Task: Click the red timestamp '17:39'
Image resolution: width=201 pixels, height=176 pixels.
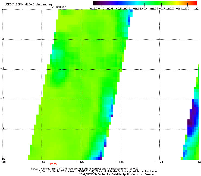Action: (53, 164)
